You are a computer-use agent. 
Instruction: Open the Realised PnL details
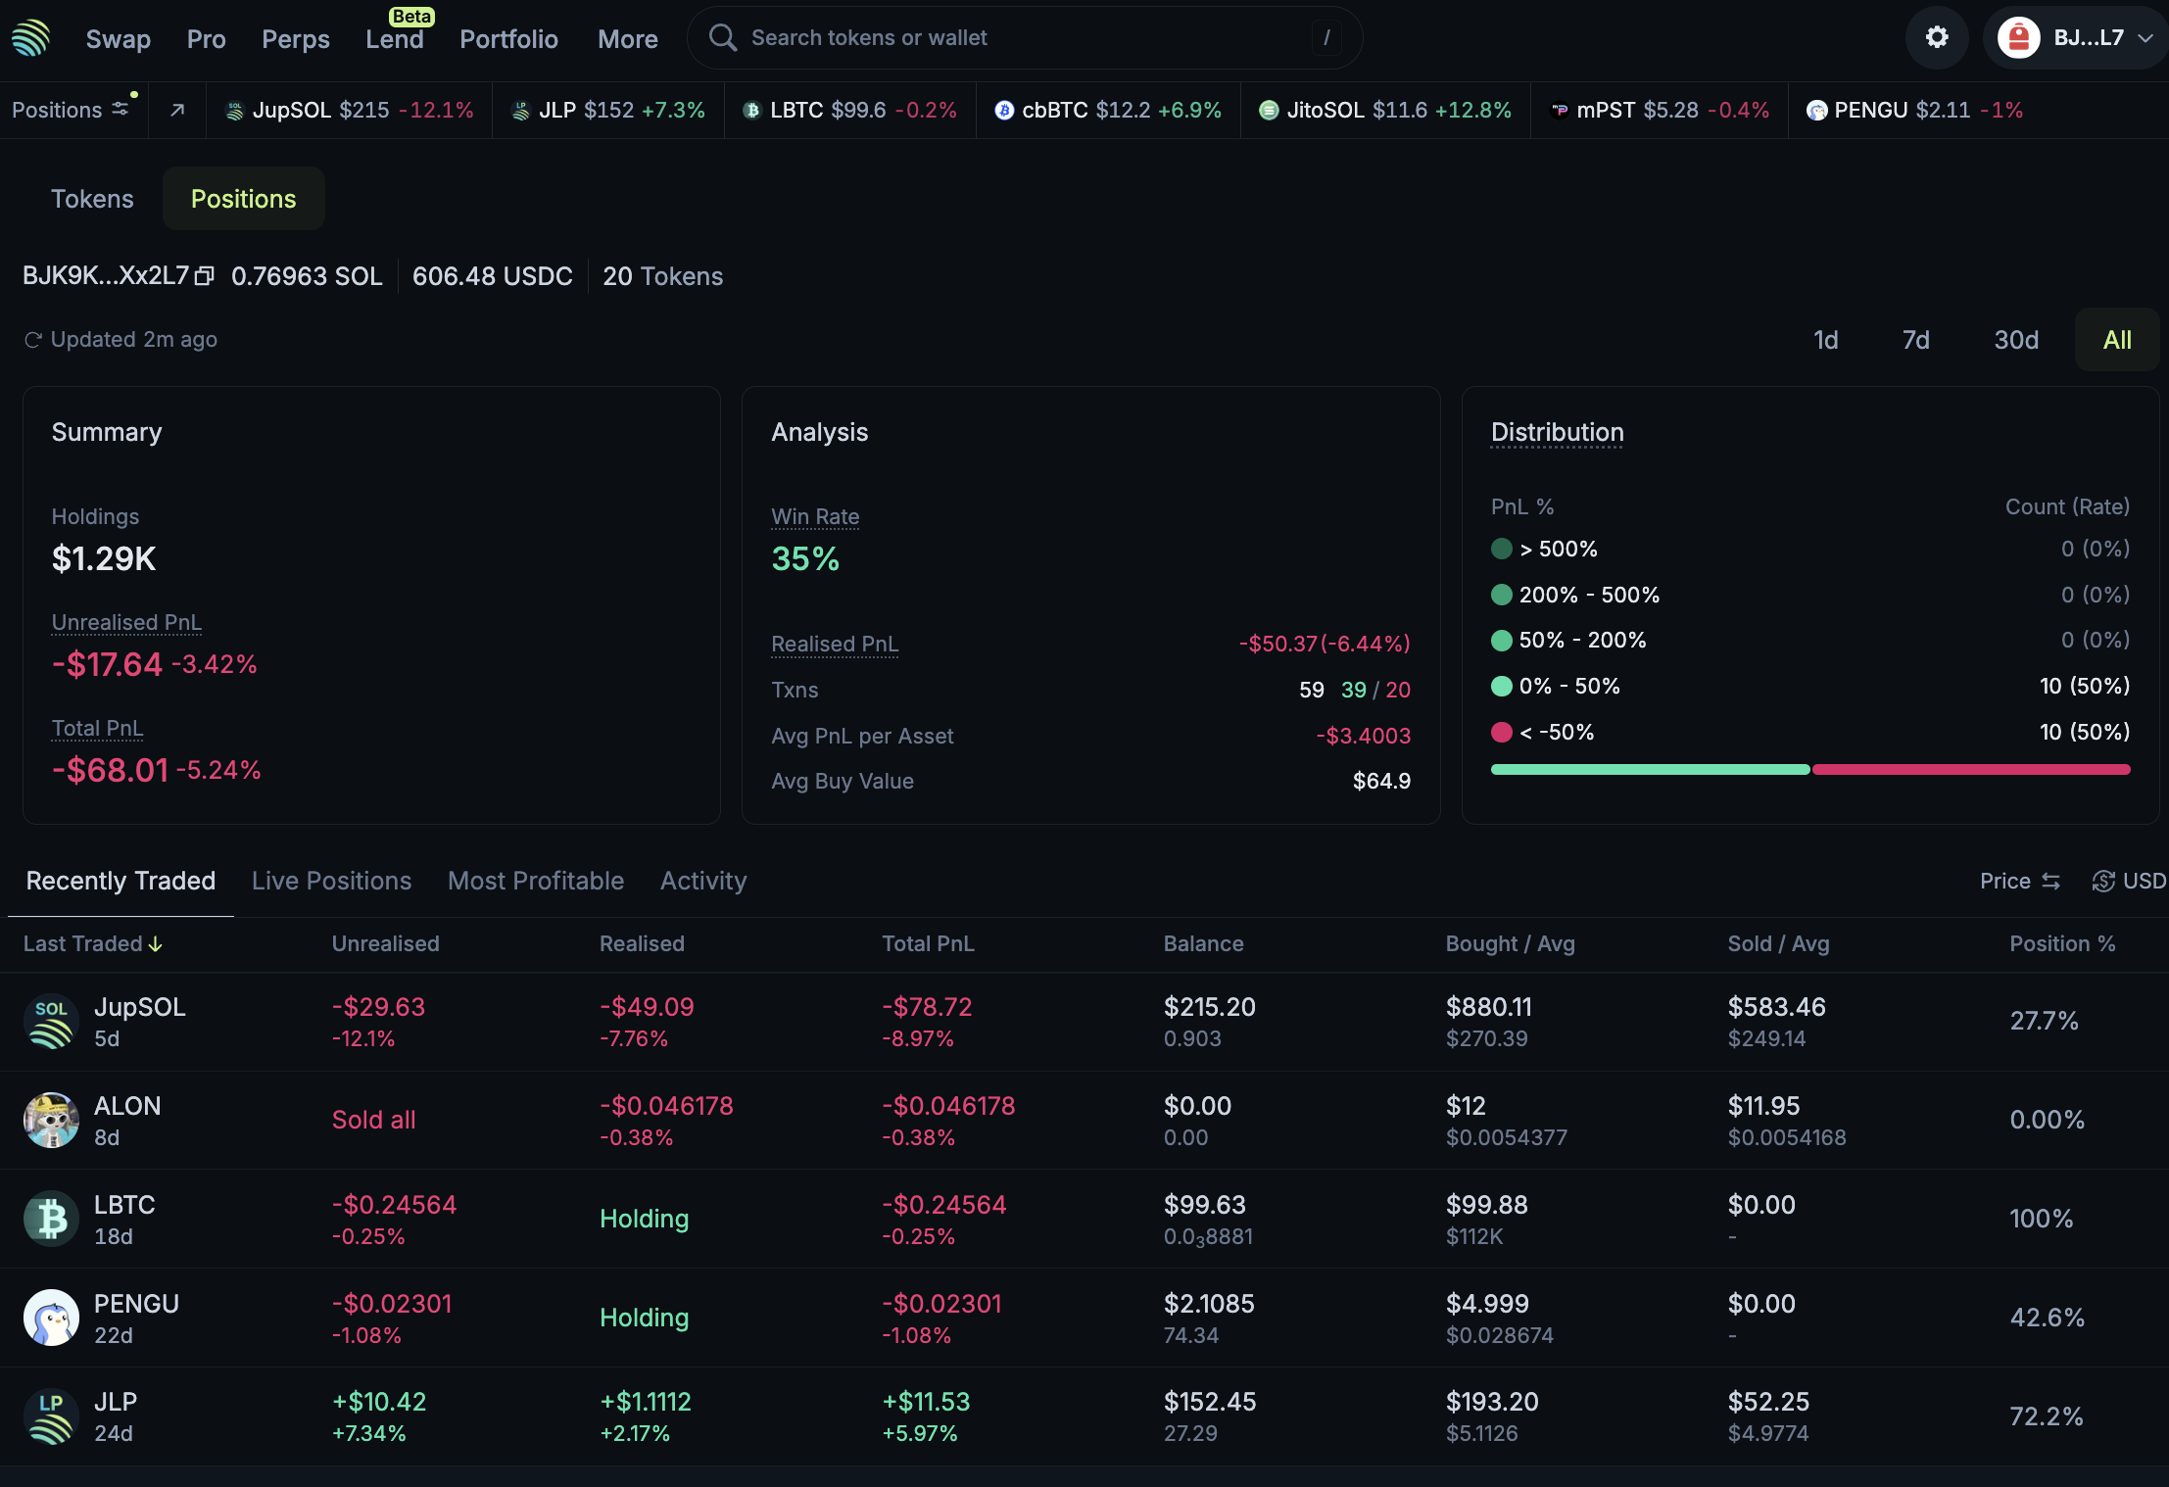[834, 644]
